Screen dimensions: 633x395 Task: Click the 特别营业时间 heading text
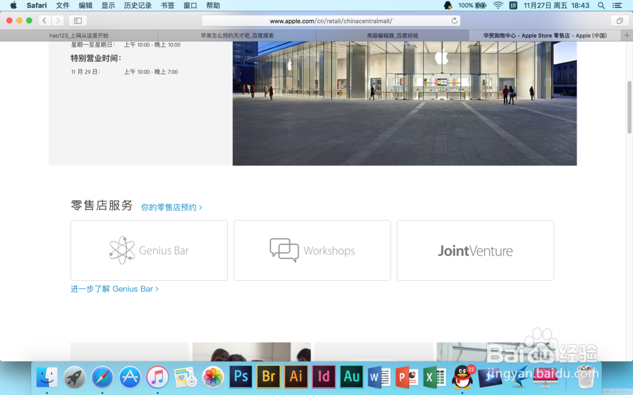click(96, 58)
